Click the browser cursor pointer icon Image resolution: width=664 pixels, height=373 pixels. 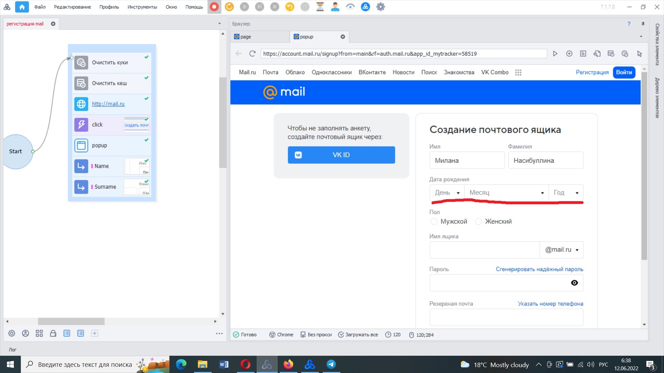point(639,54)
